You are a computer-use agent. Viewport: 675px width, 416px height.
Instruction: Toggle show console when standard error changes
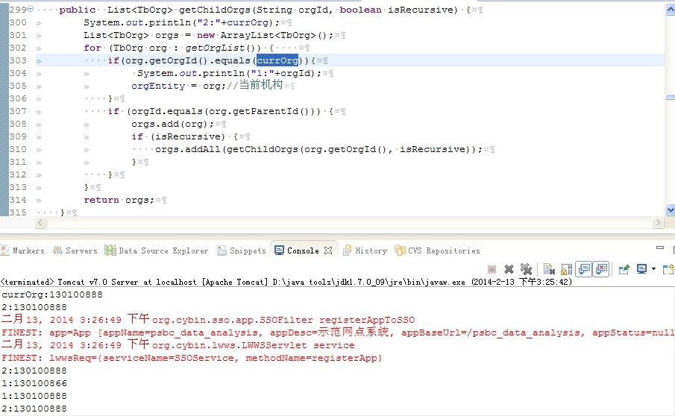(601, 269)
